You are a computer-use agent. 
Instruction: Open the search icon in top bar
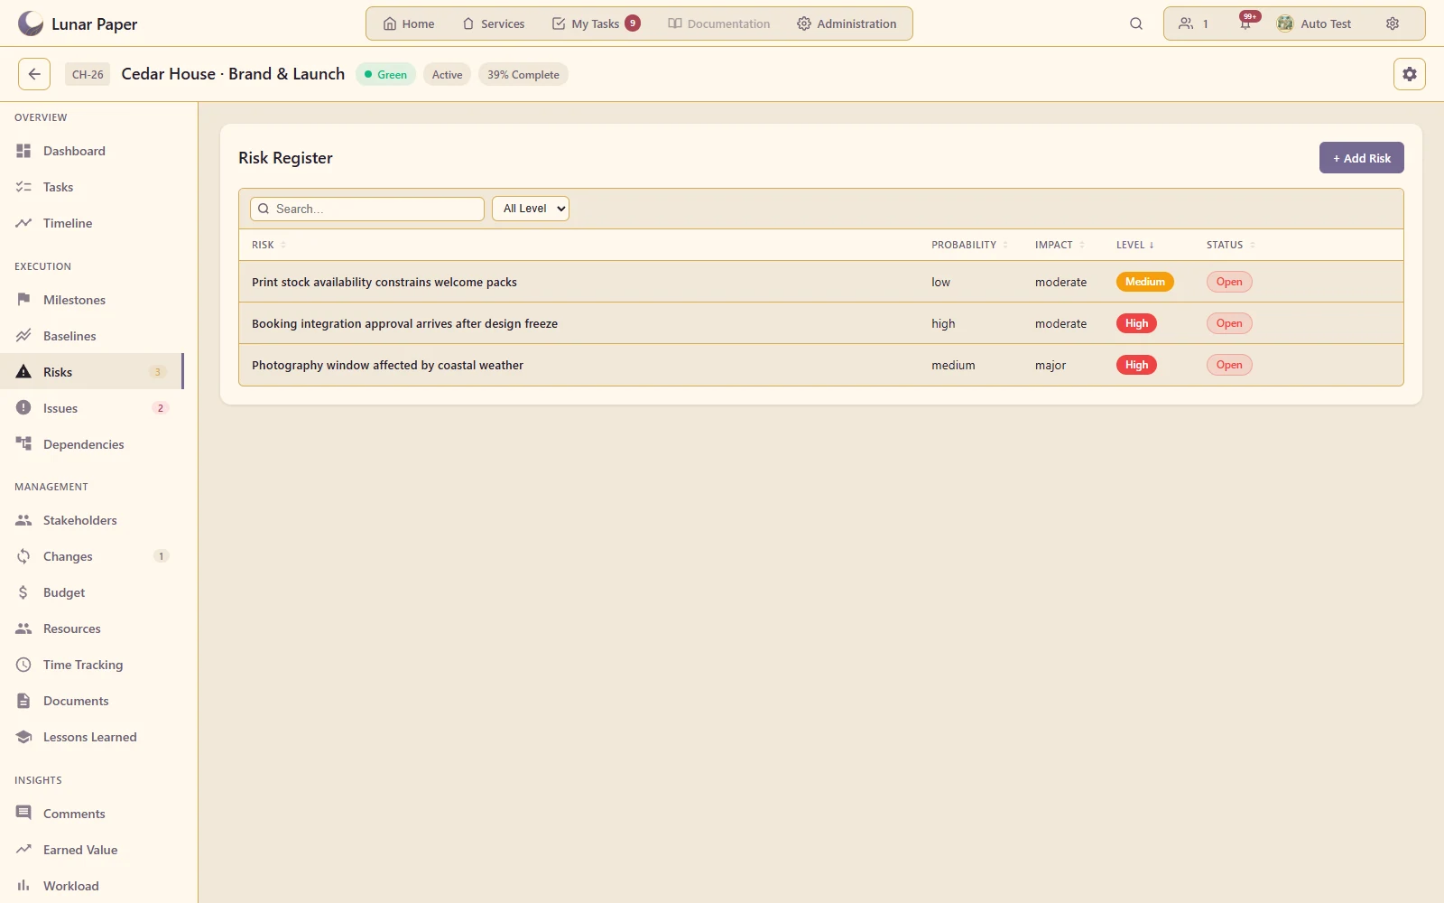[x=1136, y=23]
